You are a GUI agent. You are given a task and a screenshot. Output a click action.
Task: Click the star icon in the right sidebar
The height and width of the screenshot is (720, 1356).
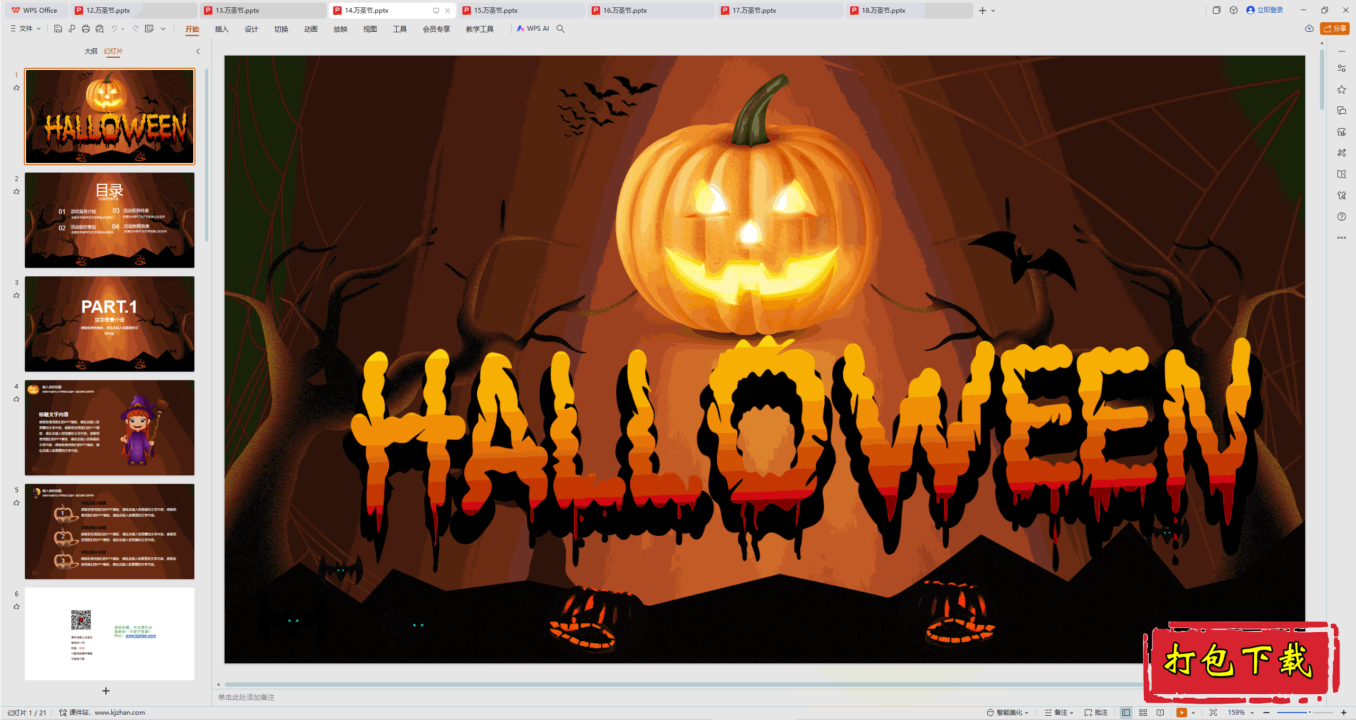[x=1342, y=89]
